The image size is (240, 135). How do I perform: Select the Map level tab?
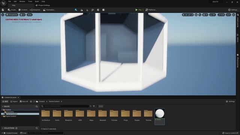click(x=21, y=5)
